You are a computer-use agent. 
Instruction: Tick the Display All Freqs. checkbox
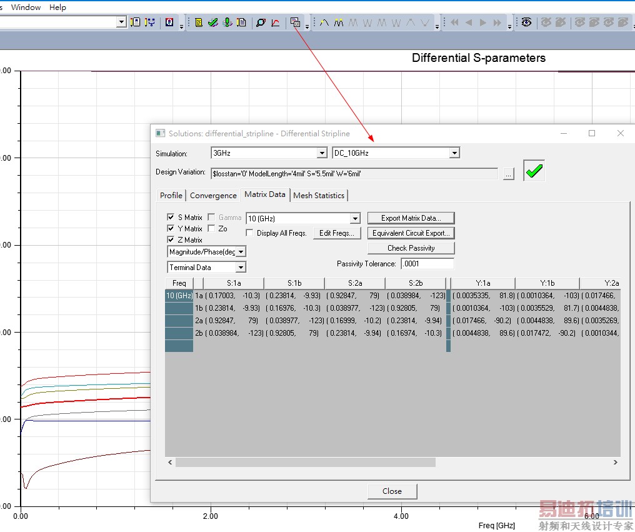(x=250, y=233)
